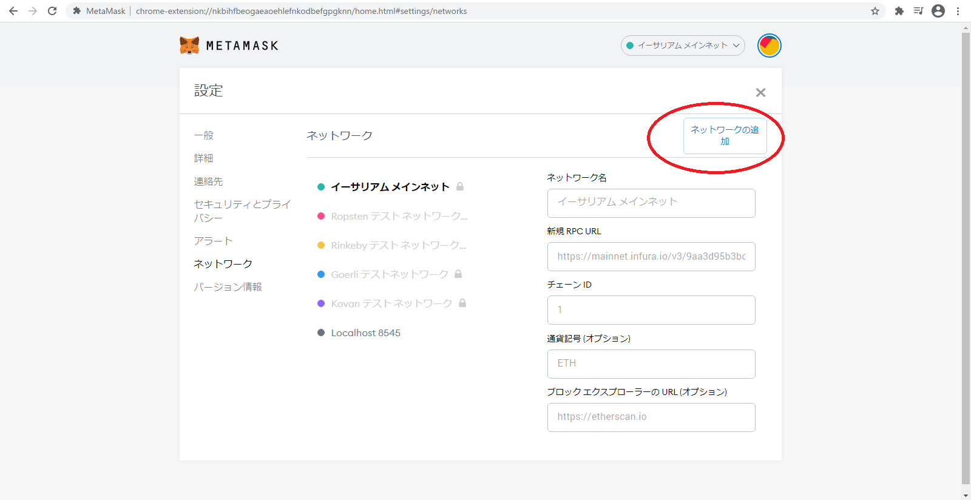
Task: Click lock icon next to Goerli network
Action: [458, 274]
